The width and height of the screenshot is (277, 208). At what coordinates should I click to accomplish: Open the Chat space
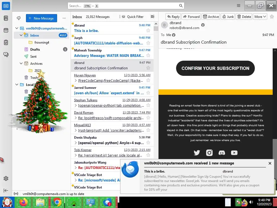pyautogui.click(x=6, y=54)
